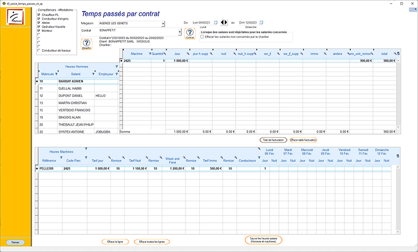Uncheck the Chauffeur PL competence
The width and height of the screenshot is (418, 252).
(x=39, y=15)
